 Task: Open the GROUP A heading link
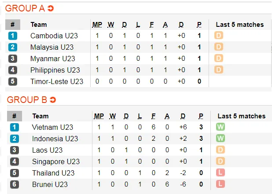(x=25, y=8)
